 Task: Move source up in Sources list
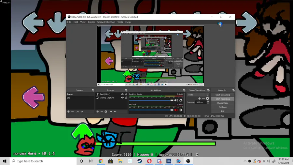click(111, 112)
